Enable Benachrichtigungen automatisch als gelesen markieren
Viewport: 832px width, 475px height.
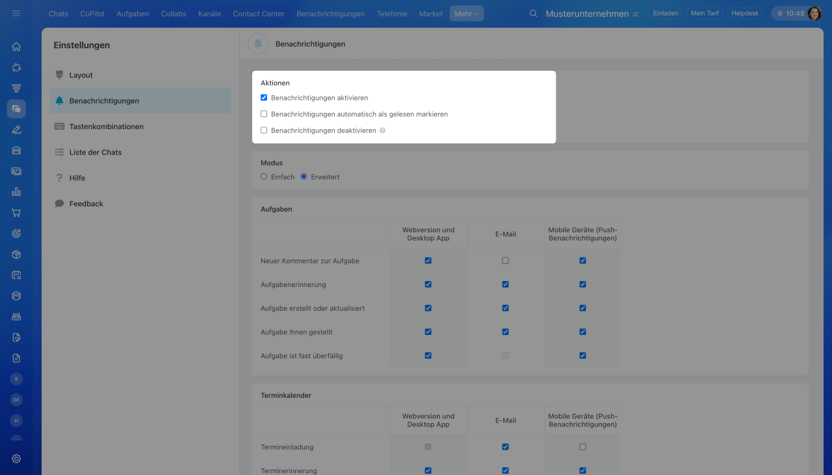coord(264,114)
